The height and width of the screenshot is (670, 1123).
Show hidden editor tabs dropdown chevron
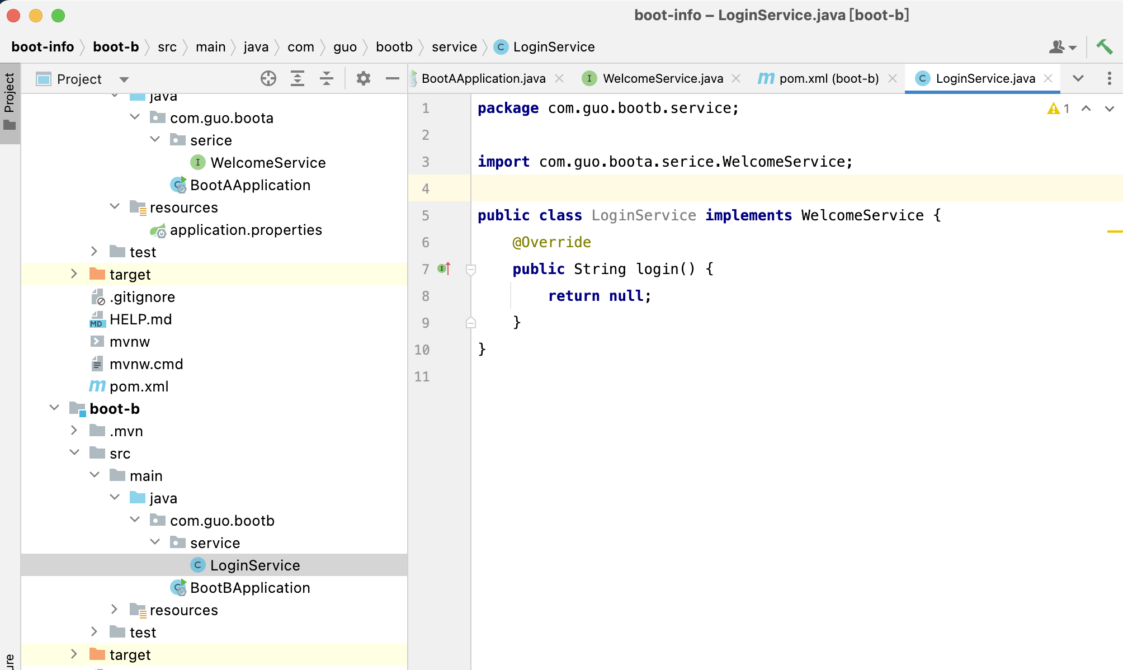[x=1078, y=78]
